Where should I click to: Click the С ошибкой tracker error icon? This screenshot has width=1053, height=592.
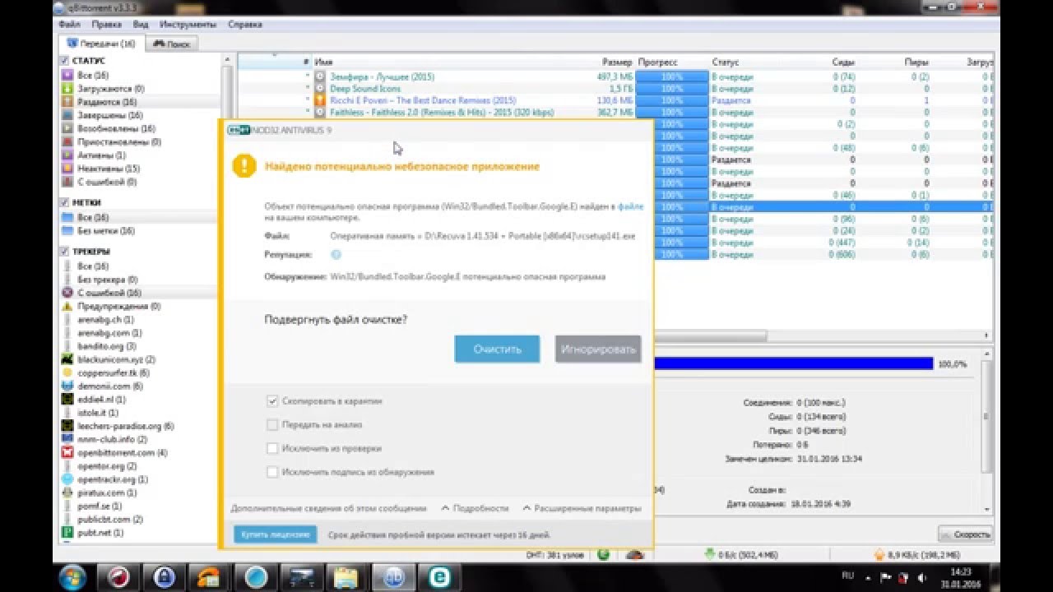pyautogui.click(x=68, y=293)
